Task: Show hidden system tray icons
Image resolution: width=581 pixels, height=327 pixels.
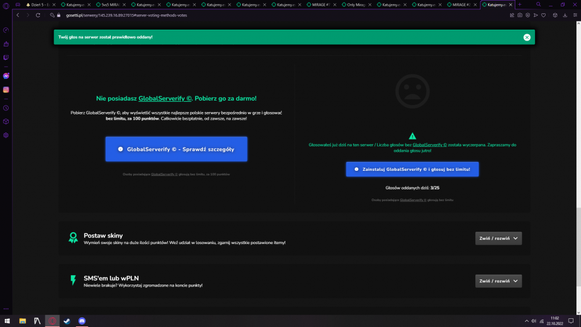Action: coord(526,321)
